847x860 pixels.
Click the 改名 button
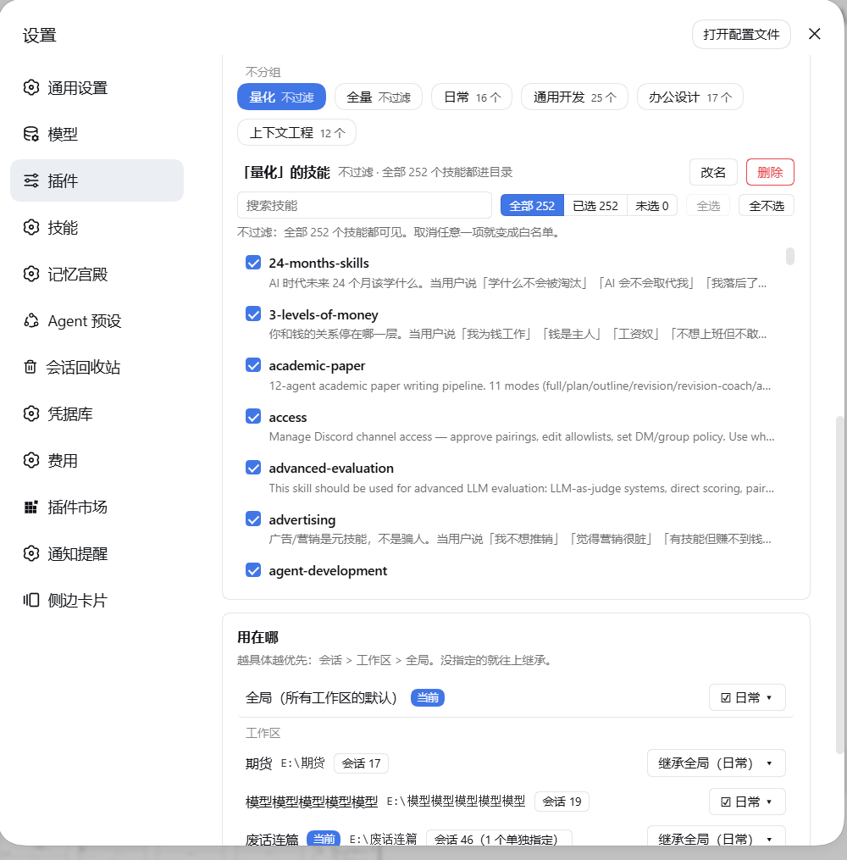click(x=713, y=172)
